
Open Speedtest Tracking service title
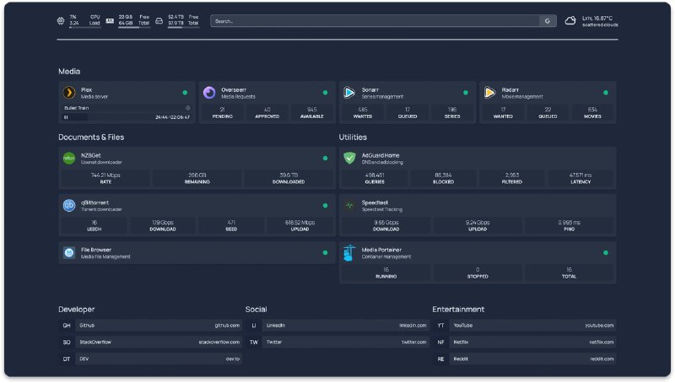coord(382,206)
